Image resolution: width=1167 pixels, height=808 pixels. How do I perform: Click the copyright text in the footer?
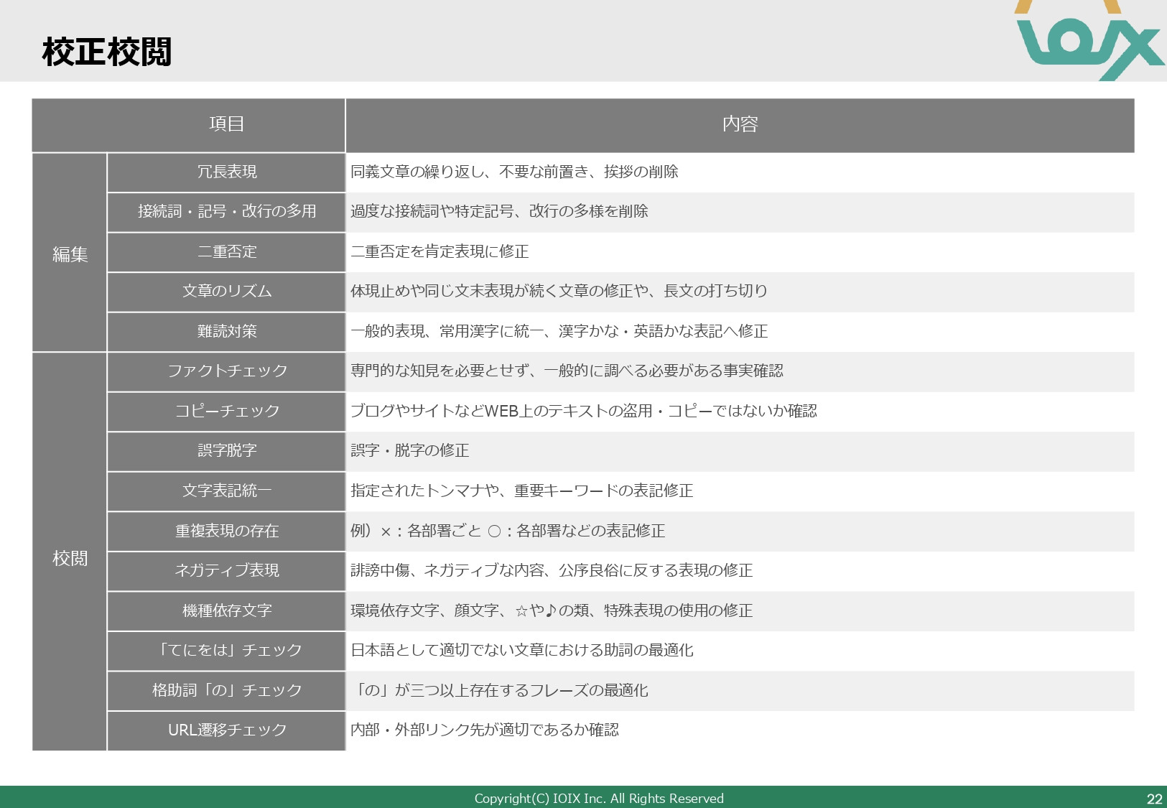(600, 797)
